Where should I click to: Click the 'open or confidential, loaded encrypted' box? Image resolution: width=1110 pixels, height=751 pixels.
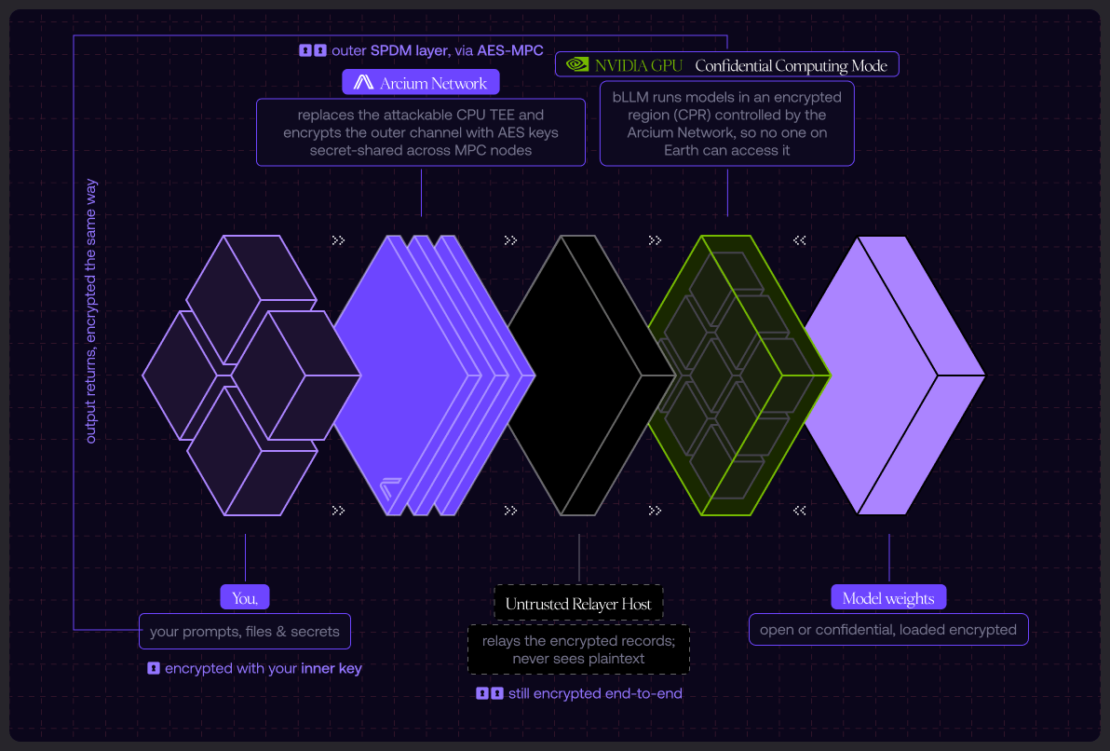coord(888,630)
